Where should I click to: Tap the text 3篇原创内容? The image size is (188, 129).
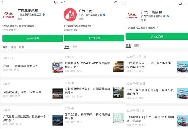coord(71,30)
